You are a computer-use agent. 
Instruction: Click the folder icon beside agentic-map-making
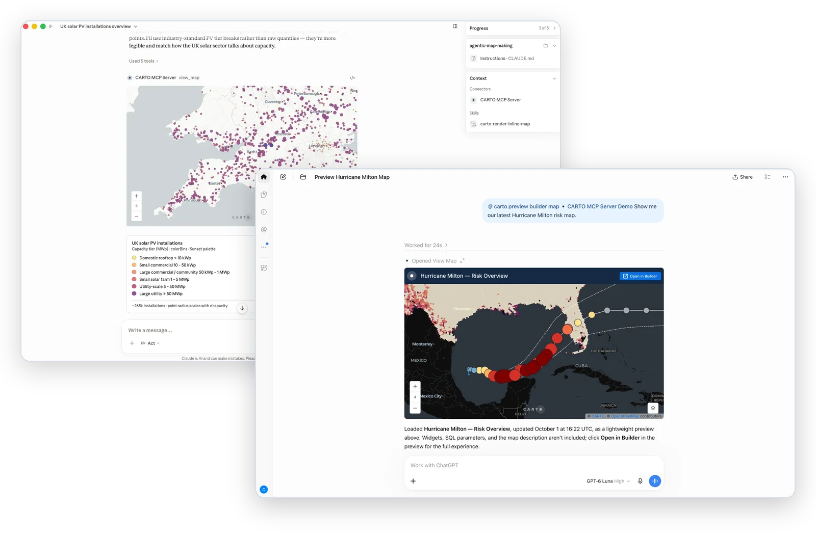[545, 46]
